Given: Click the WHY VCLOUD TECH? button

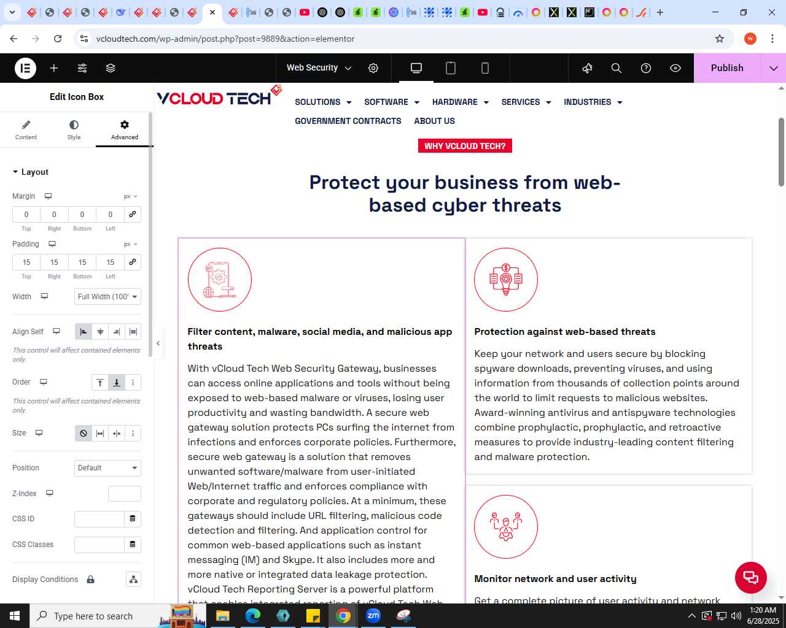Looking at the screenshot, I should click(465, 146).
